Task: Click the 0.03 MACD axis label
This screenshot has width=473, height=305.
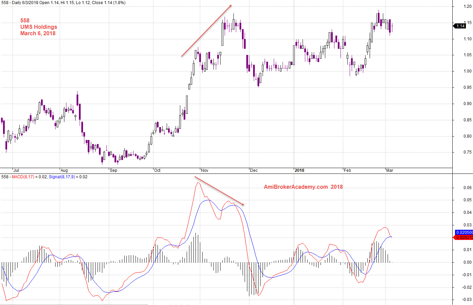Action: (468, 225)
